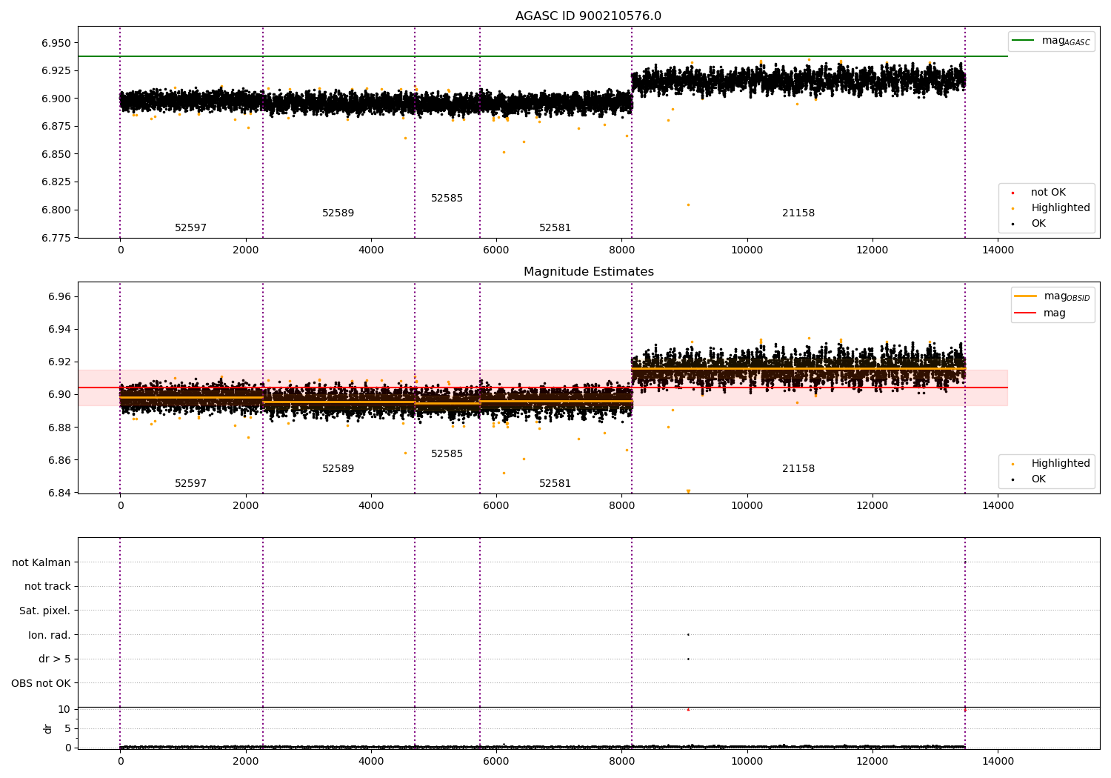Screen dimensions: 1111x778
Task: Click the lowest orange outlier near 6.800 in top plot
Action: (688, 205)
